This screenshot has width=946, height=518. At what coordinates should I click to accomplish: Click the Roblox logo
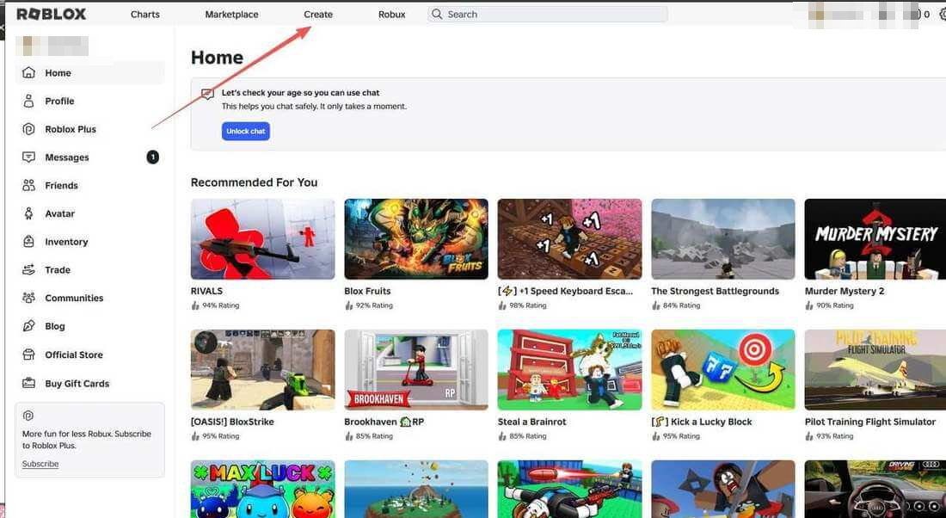pyautogui.click(x=52, y=14)
